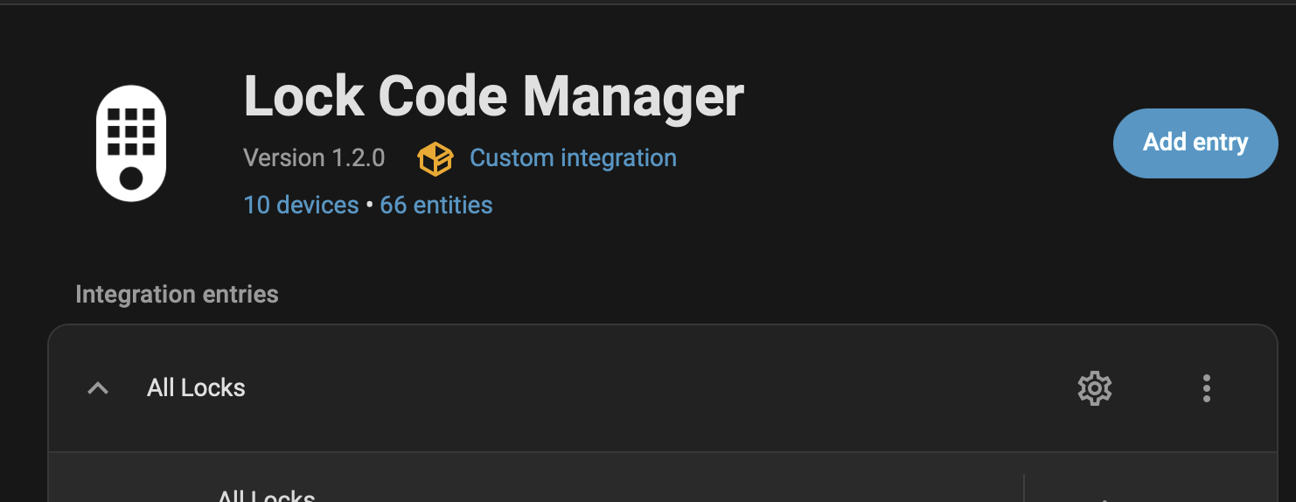
Task: View the 10 devices link
Action: (x=301, y=205)
